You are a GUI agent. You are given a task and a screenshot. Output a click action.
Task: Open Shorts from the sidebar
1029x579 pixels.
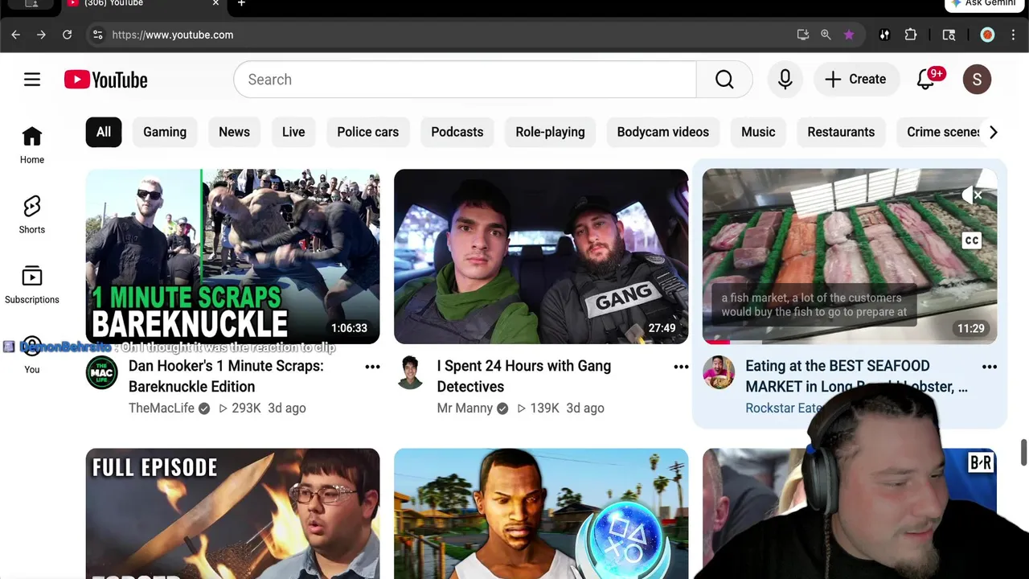click(32, 215)
